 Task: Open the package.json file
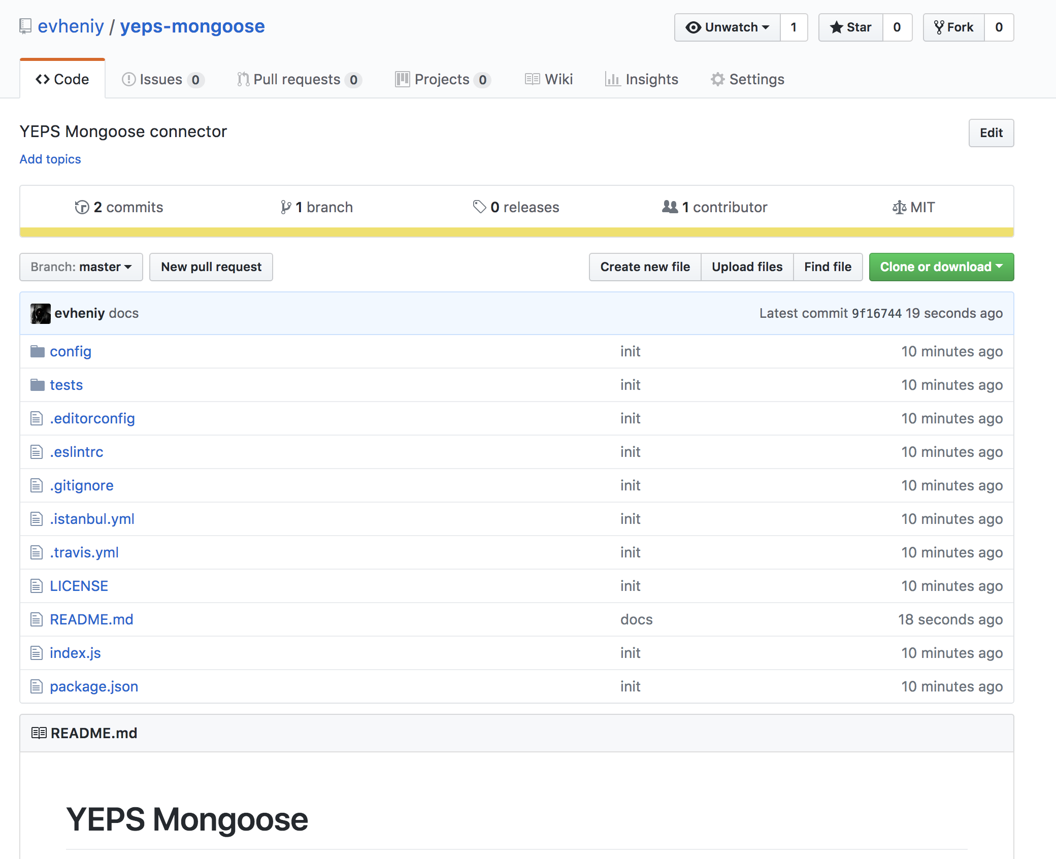pos(94,686)
